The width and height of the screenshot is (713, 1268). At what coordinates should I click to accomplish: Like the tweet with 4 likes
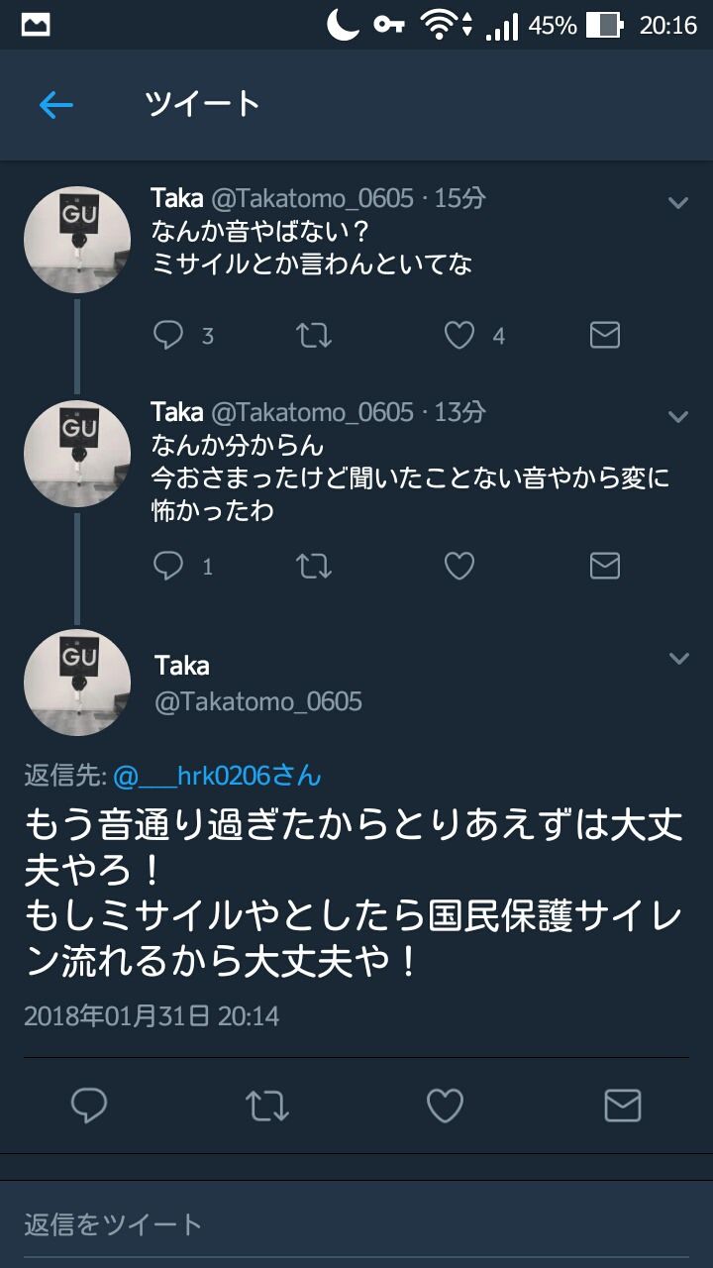(459, 336)
